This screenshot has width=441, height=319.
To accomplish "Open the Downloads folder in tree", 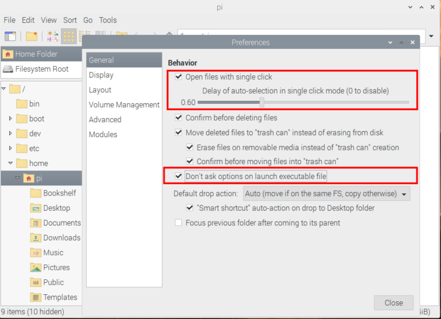I will (x=61, y=238).
